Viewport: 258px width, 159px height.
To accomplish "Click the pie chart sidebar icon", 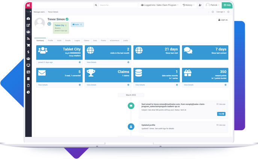I will (x=29, y=92).
